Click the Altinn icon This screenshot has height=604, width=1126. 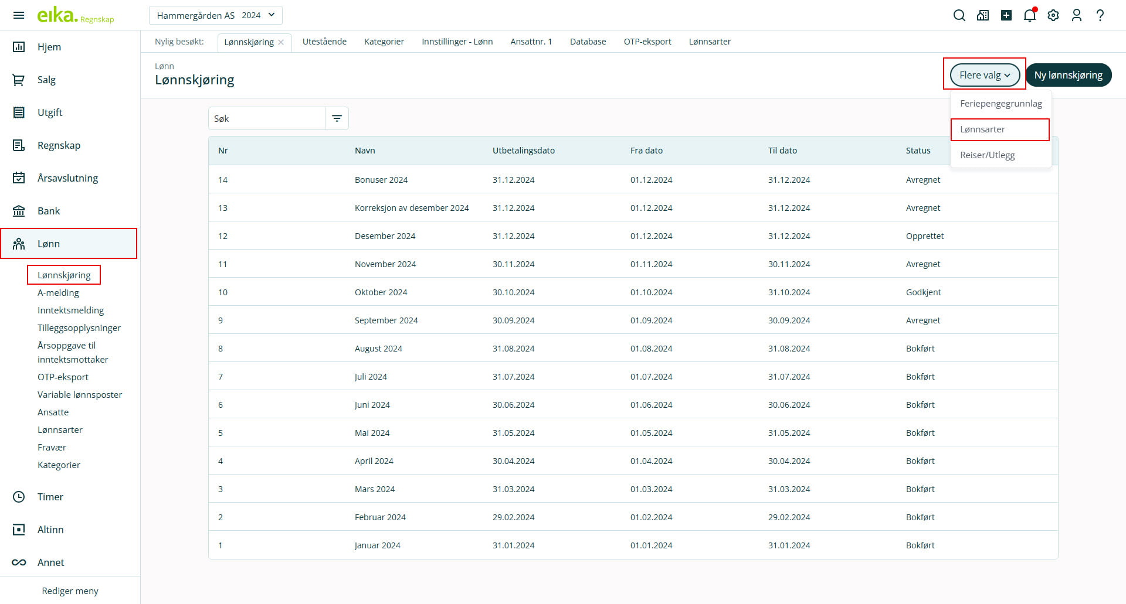click(x=19, y=530)
